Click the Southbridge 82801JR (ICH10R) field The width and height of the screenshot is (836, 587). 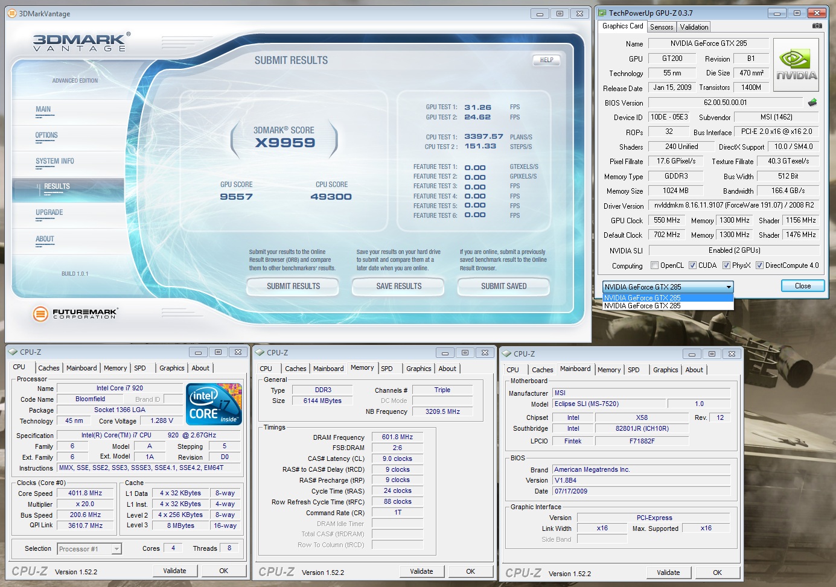tap(642, 428)
